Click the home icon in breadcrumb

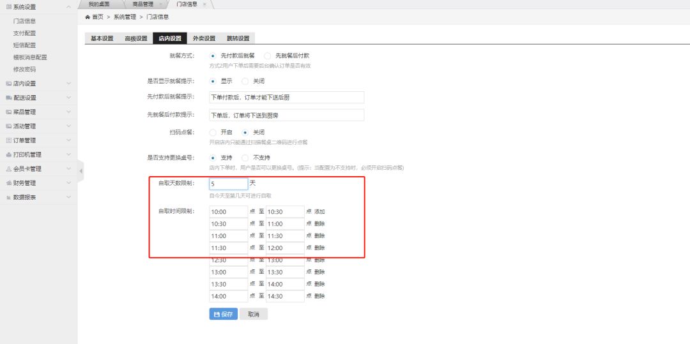88,17
